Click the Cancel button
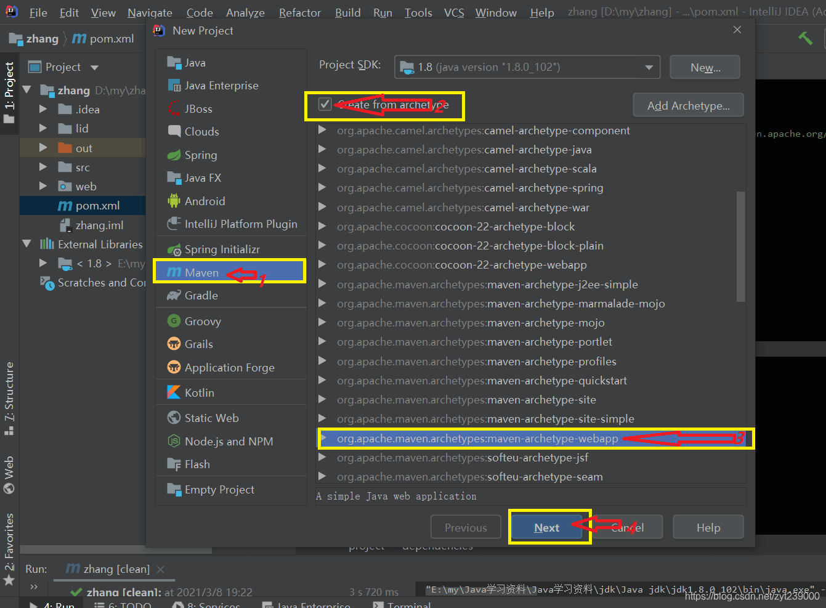The height and width of the screenshot is (608, 826). 628,527
